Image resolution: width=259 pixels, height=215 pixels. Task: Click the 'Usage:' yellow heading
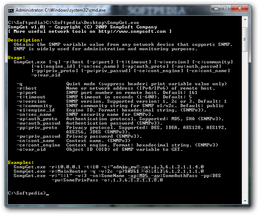coord(16,58)
